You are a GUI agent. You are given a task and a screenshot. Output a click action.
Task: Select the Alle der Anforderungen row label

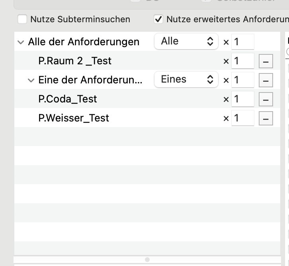(x=84, y=42)
